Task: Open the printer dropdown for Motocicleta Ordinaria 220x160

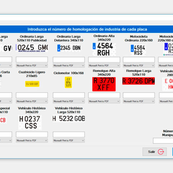Action: pos(139,66)
